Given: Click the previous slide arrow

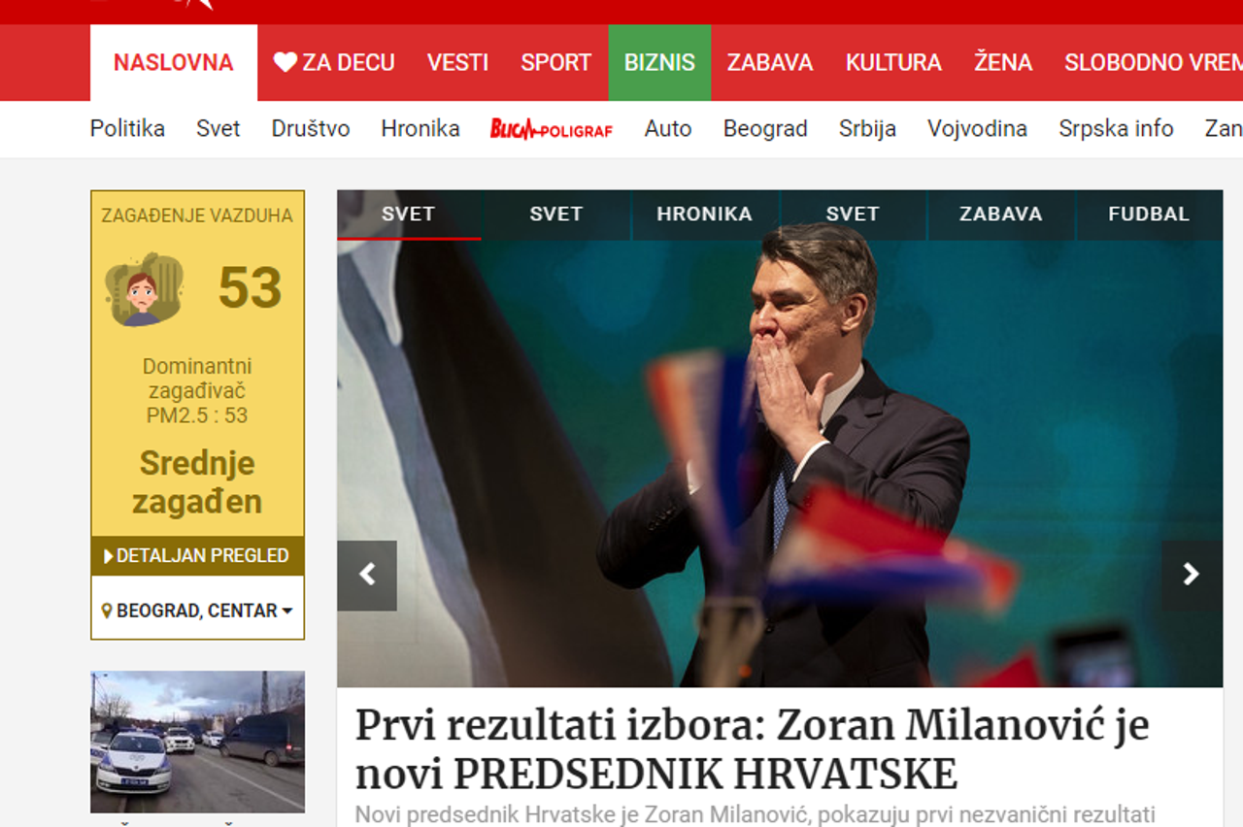Looking at the screenshot, I should (x=367, y=575).
